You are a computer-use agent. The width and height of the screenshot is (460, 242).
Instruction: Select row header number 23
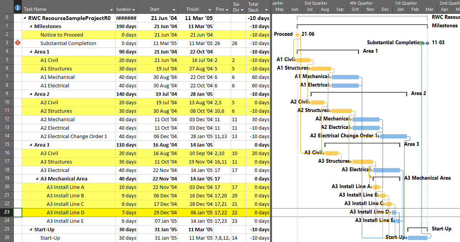pyautogui.click(x=7, y=212)
